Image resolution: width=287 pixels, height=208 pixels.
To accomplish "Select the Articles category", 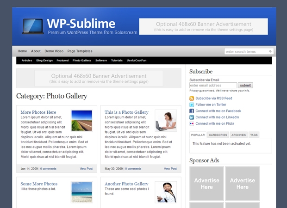I will [x=27, y=61].
